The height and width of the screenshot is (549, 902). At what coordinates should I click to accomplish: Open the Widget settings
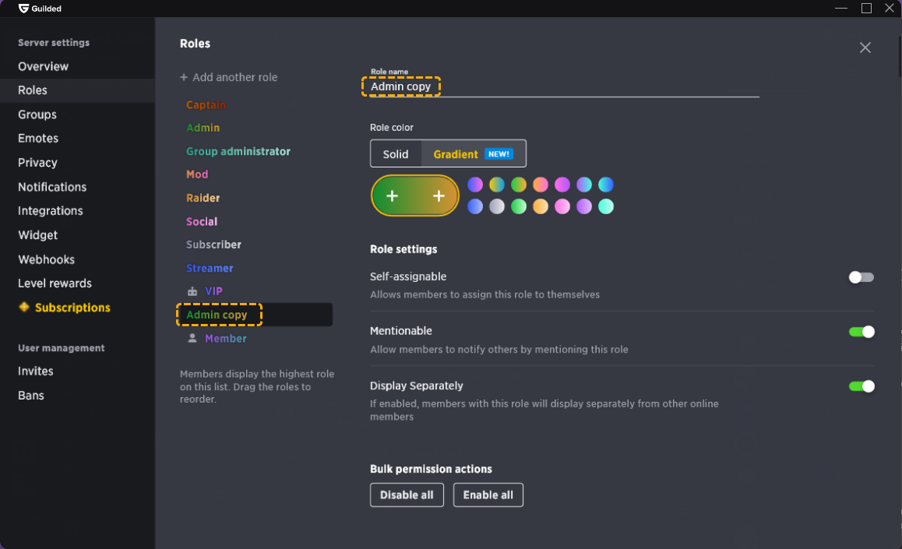(x=38, y=235)
